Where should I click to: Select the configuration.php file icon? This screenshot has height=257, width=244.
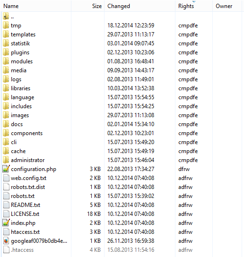(x=6, y=169)
